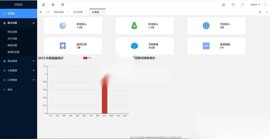
Task: Click the grid icon beside 商品管理
Action: coord(5,61)
